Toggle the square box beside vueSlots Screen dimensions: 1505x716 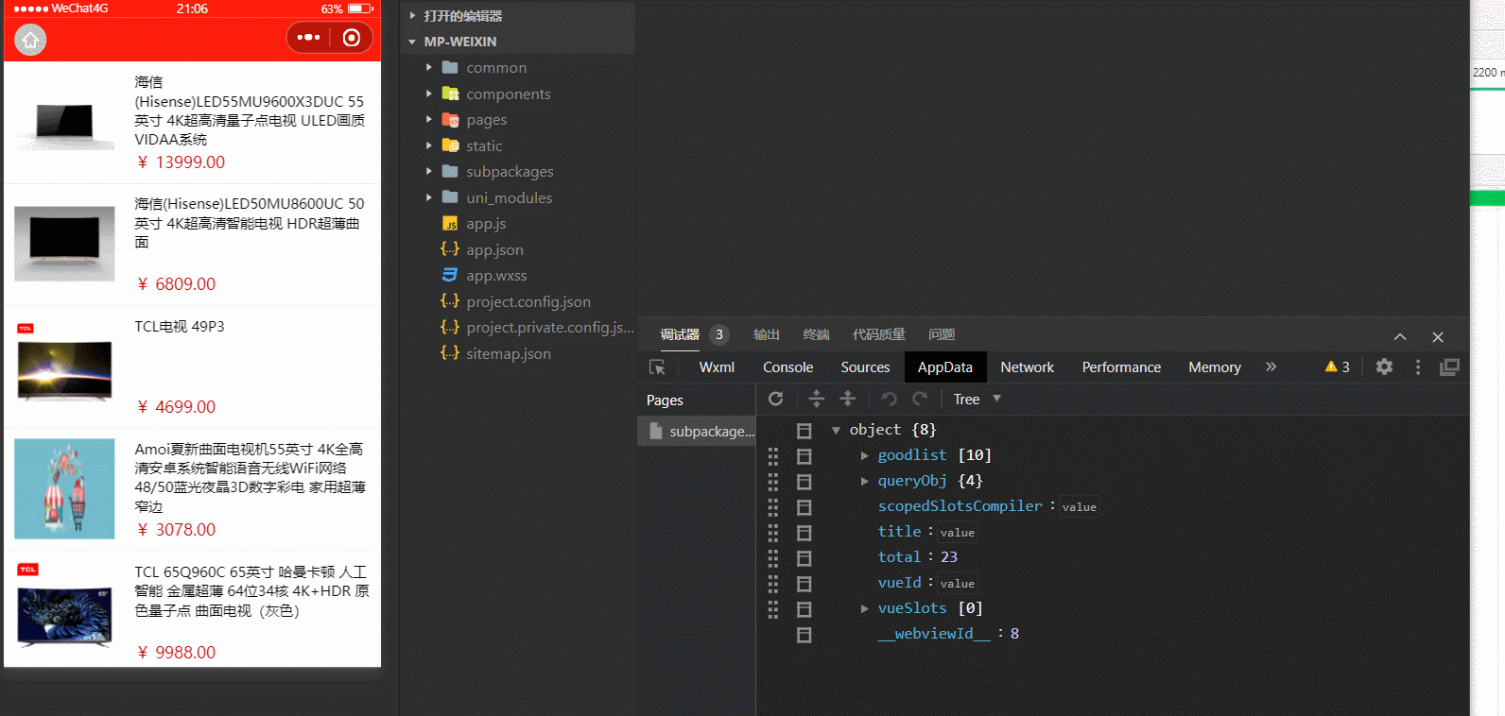coord(804,609)
